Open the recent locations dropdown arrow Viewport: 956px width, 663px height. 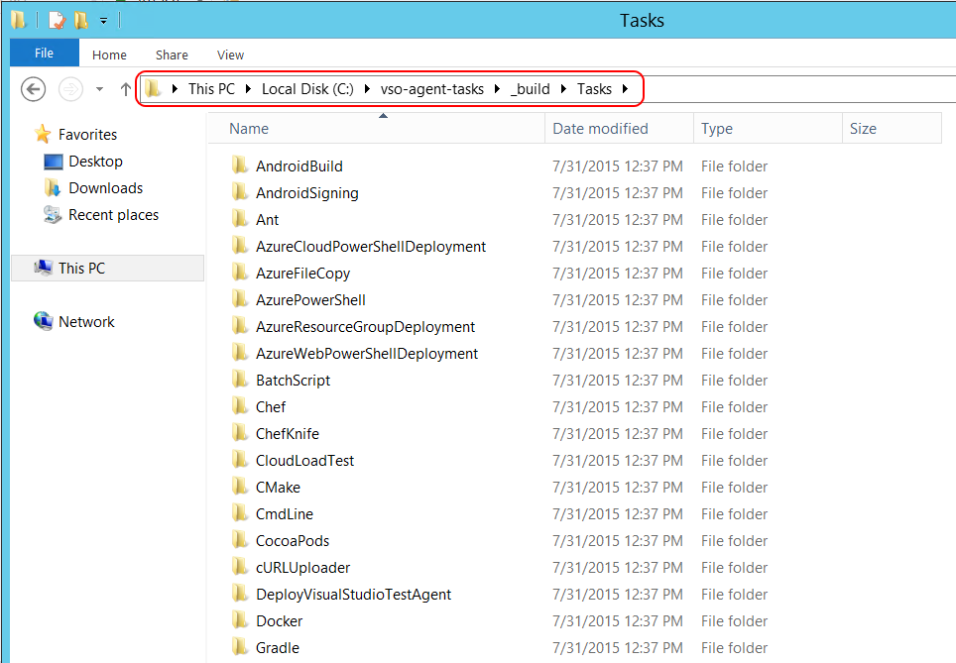point(99,89)
